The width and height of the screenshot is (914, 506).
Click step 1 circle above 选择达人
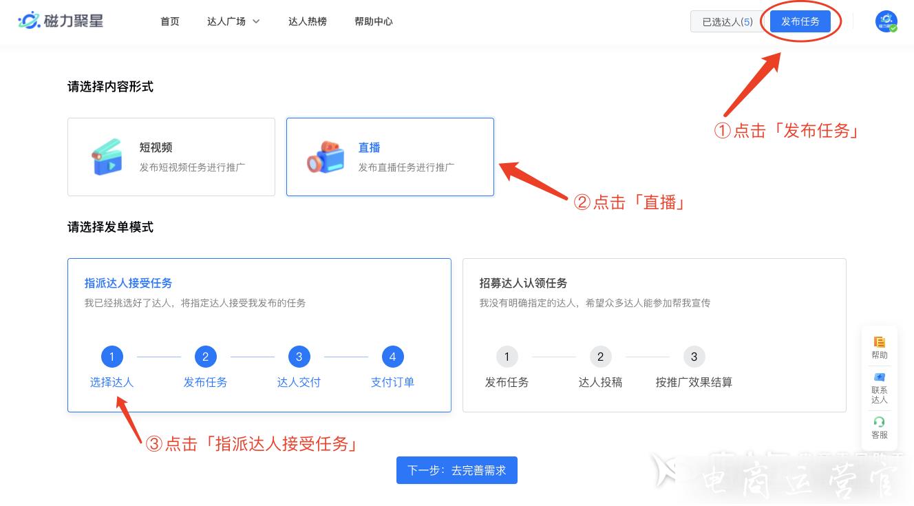111,357
